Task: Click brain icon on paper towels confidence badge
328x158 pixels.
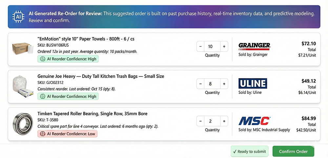Action: click(x=42, y=59)
